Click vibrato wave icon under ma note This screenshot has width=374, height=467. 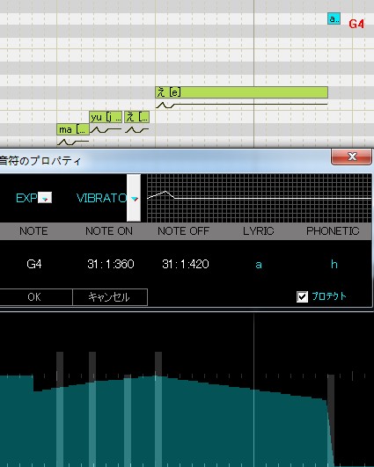pyautogui.click(x=73, y=142)
